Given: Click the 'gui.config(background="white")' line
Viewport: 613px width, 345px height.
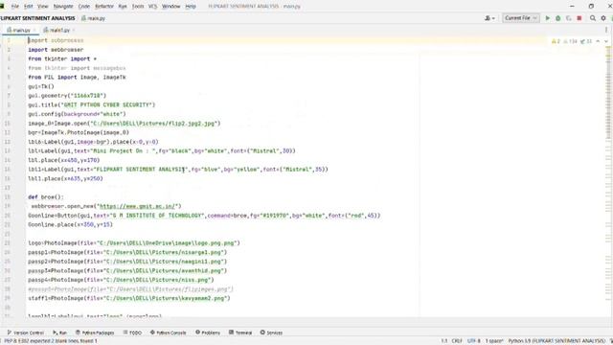Looking at the screenshot, I should point(77,114).
